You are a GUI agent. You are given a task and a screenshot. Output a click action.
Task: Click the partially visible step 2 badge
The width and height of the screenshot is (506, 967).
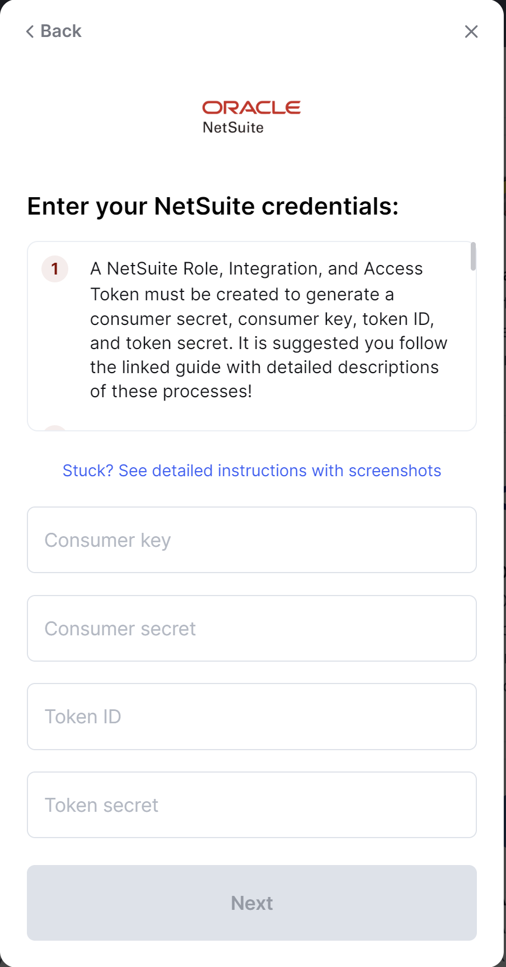[55, 429]
